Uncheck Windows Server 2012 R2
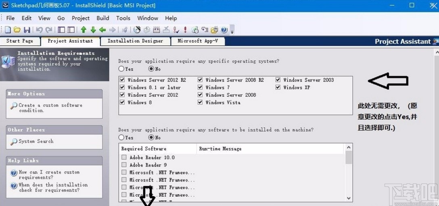This screenshot has width=439, height=206. [122, 80]
